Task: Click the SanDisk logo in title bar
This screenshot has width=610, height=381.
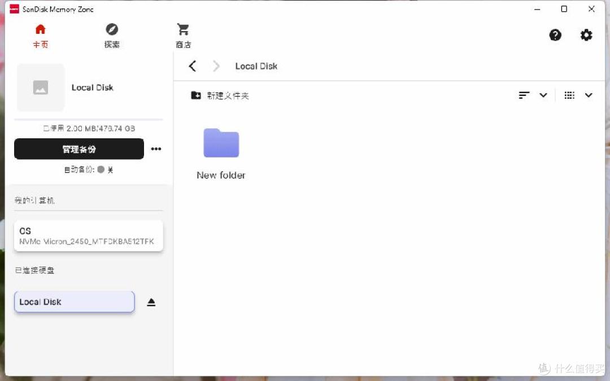Action: (x=14, y=9)
